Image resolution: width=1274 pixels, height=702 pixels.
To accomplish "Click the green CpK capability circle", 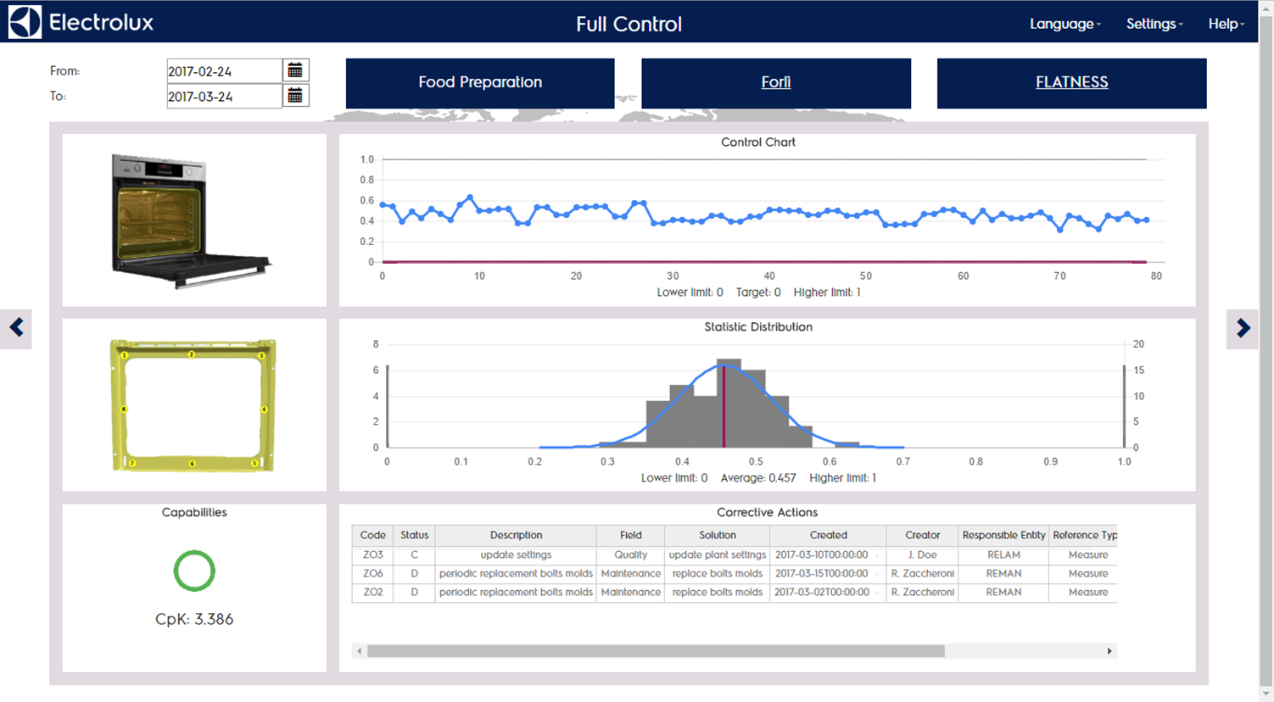I will [x=194, y=571].
